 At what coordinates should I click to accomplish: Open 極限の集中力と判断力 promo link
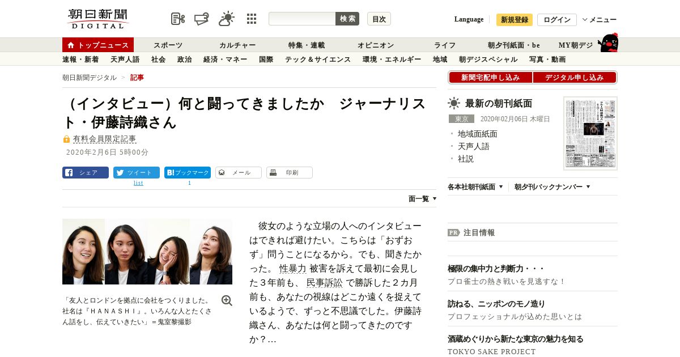tap(496, 269)
